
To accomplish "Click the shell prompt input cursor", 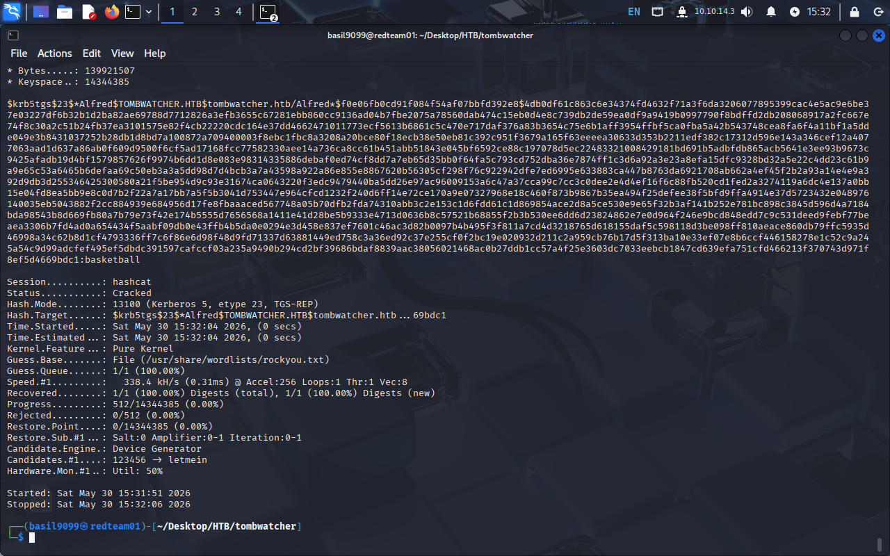I will tap(32, 537).
